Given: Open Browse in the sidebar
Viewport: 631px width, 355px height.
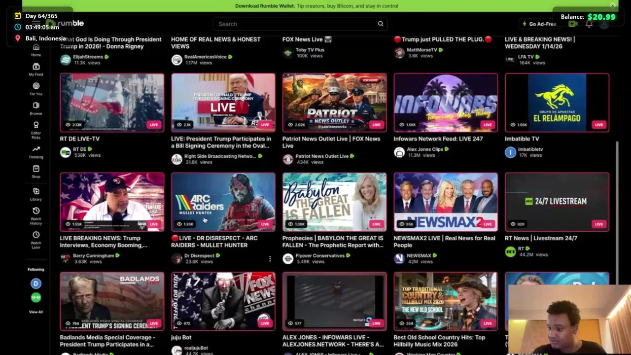Looking at the screenshot, I should pyautogui.click(x=36, y=108).
